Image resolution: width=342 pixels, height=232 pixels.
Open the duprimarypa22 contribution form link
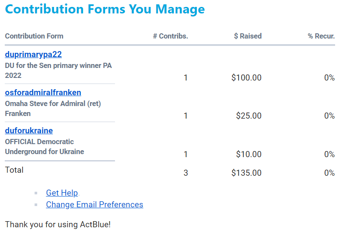[x=33, y=55]
